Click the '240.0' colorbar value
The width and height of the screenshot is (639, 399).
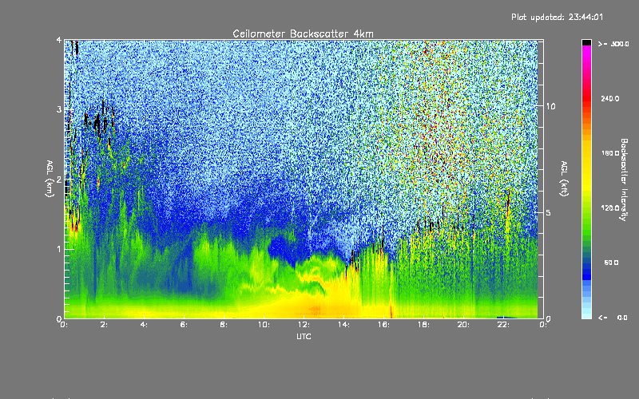610,98
